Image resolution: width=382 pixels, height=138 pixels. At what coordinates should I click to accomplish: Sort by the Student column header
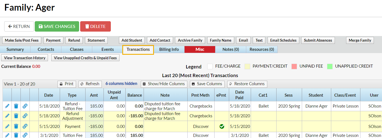pos(316,95)
